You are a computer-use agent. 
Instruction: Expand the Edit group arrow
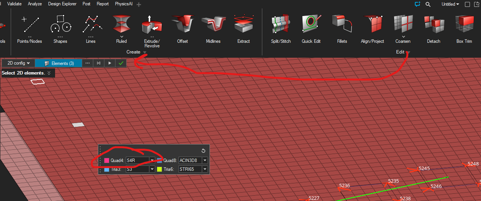coord(408,52)
